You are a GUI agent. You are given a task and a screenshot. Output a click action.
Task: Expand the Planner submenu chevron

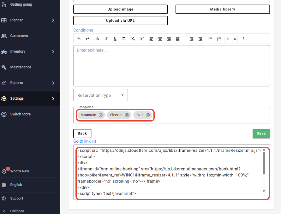53,20
